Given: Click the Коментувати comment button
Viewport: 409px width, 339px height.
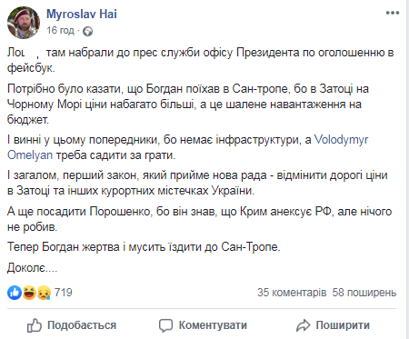Looking at the screenshot, I should point(203,325).
